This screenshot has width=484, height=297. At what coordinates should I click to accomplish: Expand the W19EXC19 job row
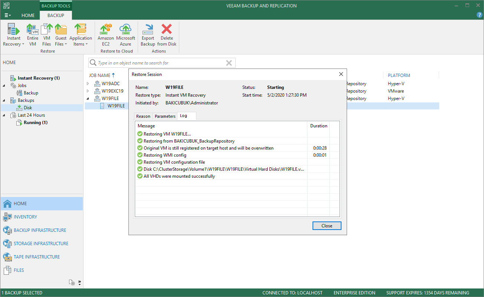tap(88, 91)
